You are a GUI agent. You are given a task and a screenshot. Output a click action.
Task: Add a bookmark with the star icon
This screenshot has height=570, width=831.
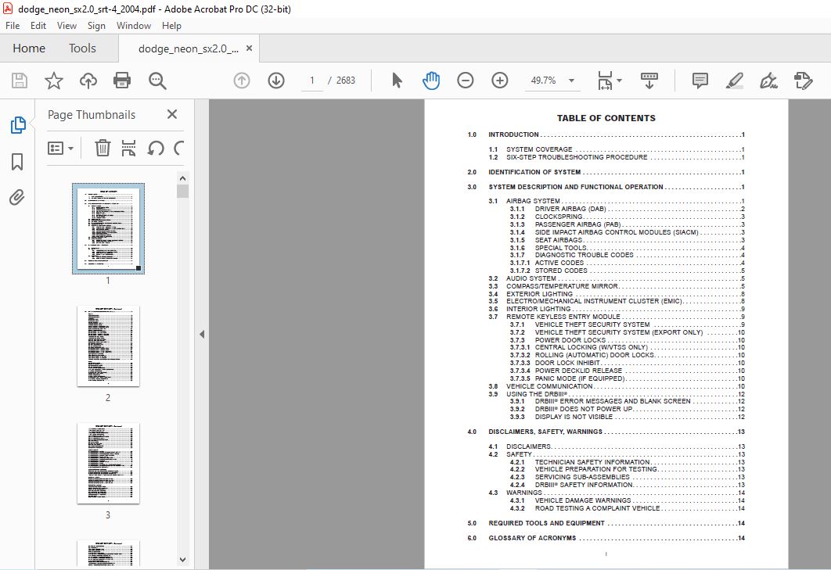tap(53, 81)
